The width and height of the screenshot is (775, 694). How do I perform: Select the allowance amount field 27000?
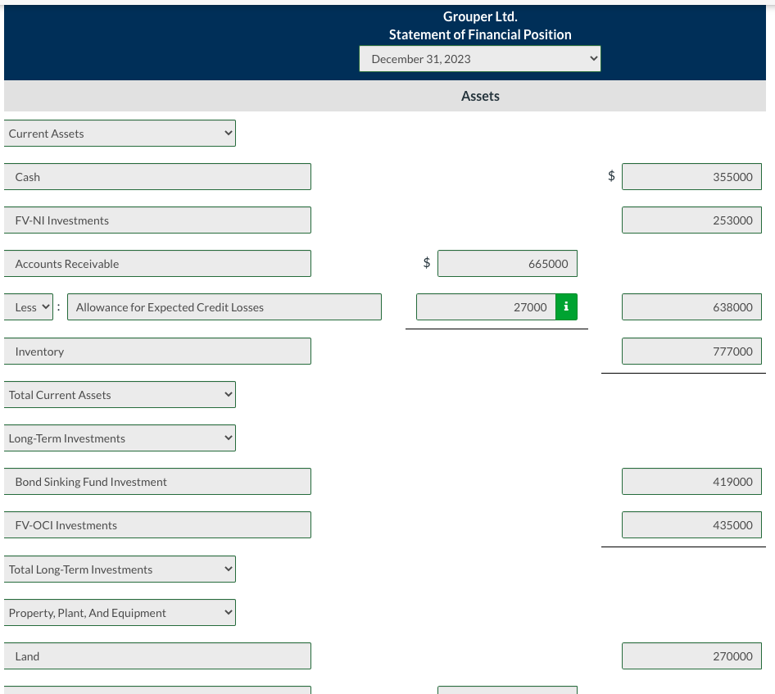tap(486, 307)
